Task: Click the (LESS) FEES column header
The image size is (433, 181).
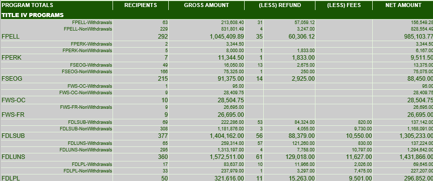Action: point(344,5)
